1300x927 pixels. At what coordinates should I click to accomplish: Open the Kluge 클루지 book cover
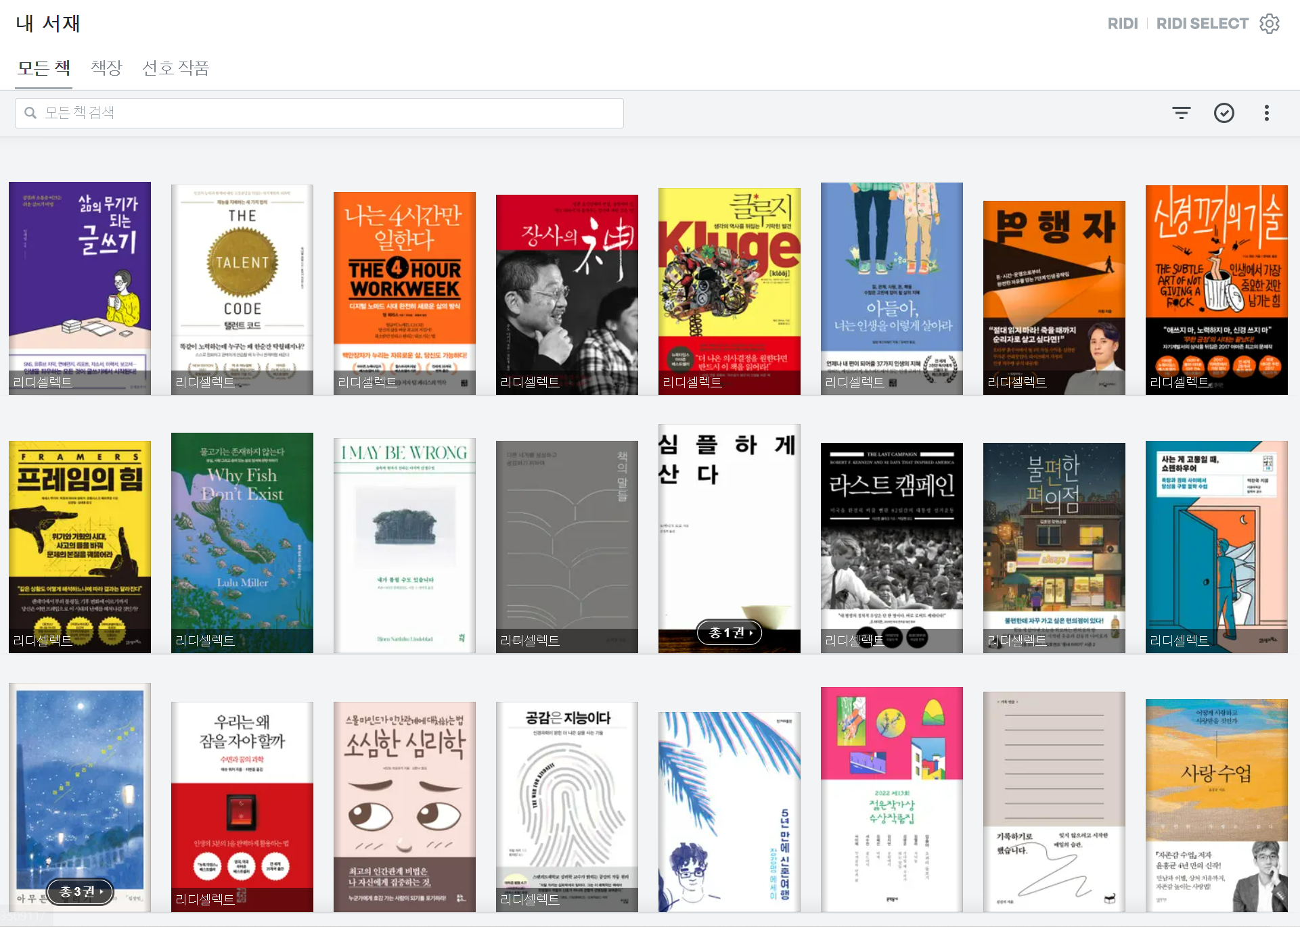point(730,291)
